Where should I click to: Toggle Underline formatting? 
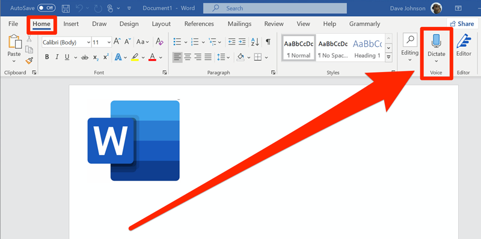click(67, 57)
